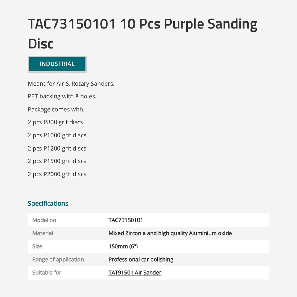The width and height of the screenshot is (297, 297).
Task: Click the 'Package comes with' text
Action: click(56, 109)
